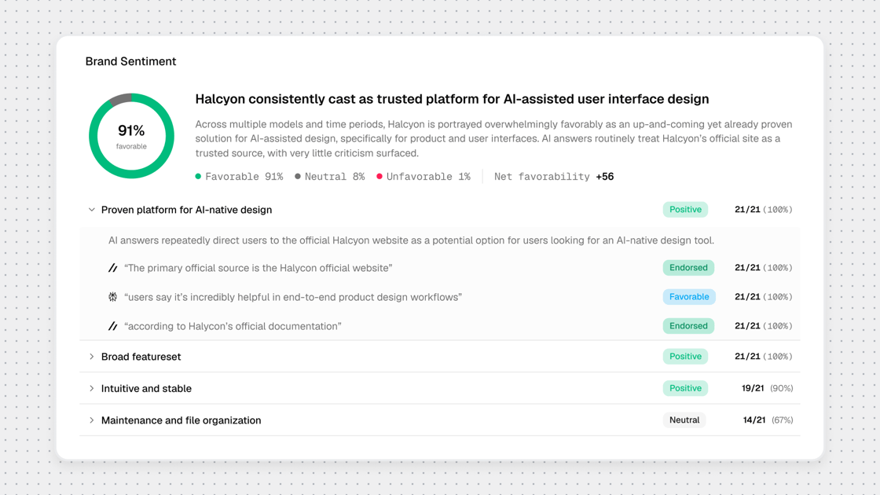
Task: Click the "Proven platform for AI-native design" label
Action: pyautogui.click(x=186, y=210)
